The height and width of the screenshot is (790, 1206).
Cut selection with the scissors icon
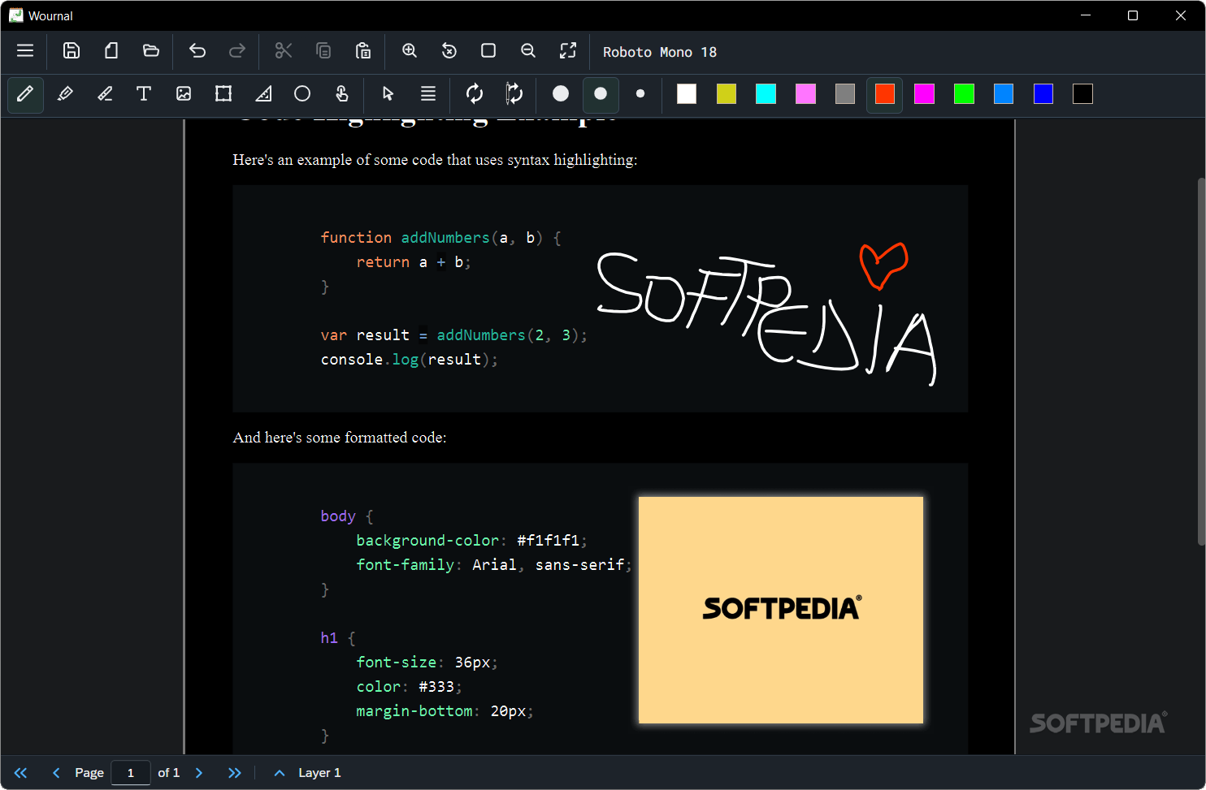(284, 51)
